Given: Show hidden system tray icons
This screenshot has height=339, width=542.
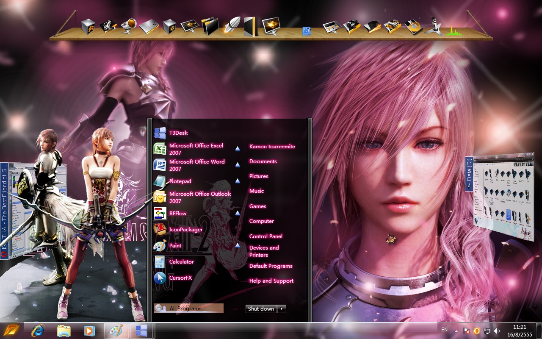Looking at the screenshot, I should point(456,331).
